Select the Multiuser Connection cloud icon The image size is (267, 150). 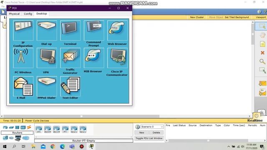(26, 138)
